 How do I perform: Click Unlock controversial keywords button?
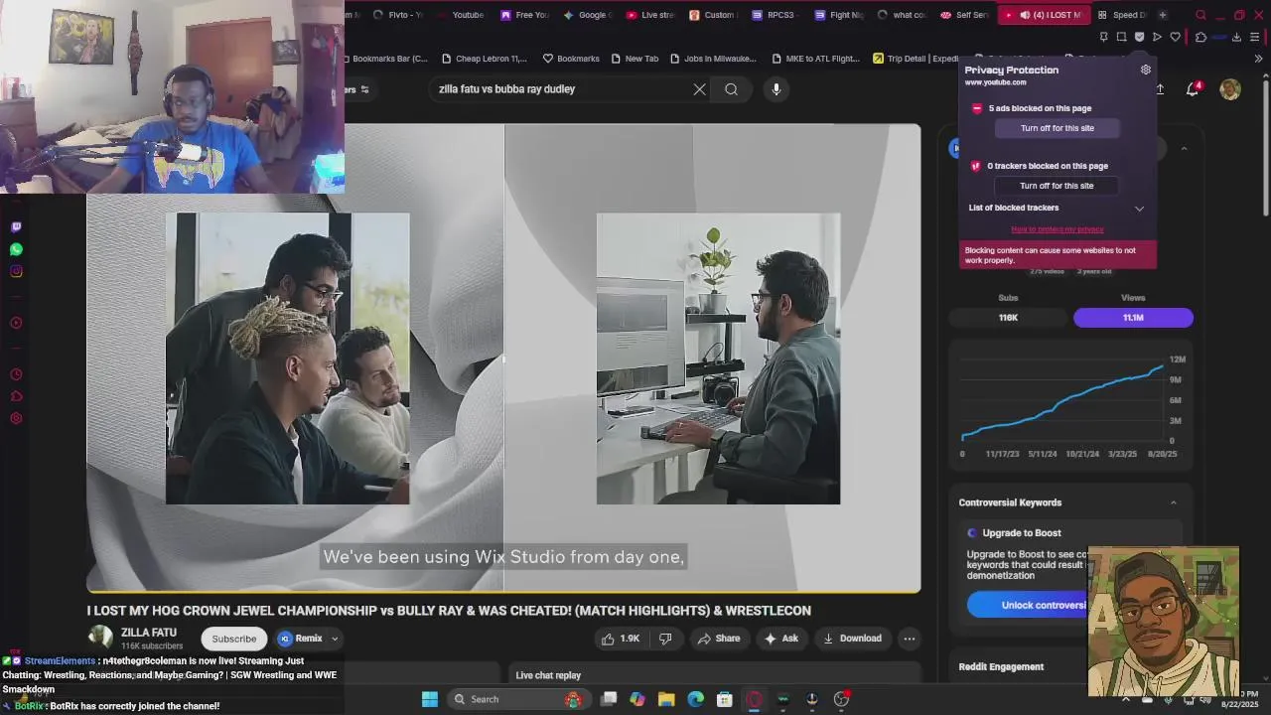(1028, 605)
